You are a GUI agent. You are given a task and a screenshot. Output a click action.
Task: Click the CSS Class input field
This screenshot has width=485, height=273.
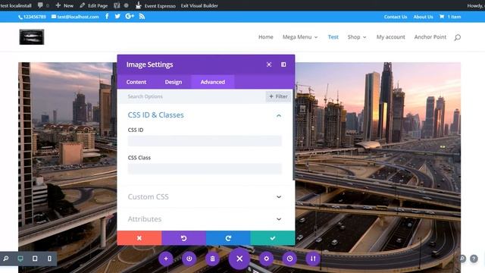click(205, 168)
